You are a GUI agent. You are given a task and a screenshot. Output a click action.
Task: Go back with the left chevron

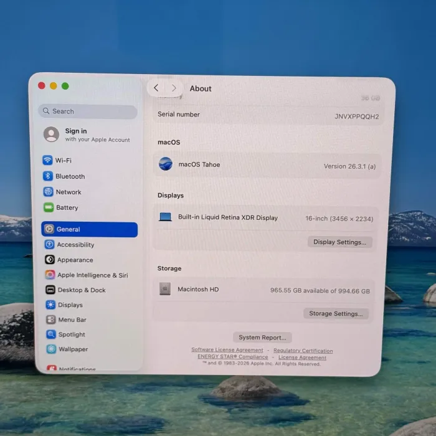click(x=156, y=88)
